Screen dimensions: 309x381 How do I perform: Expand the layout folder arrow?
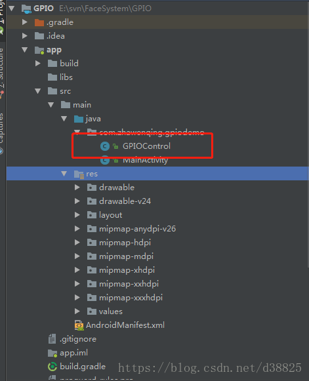(x=77, y=215)
